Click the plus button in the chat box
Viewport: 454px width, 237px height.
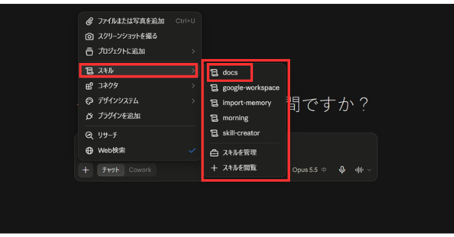tap(86, 170)
